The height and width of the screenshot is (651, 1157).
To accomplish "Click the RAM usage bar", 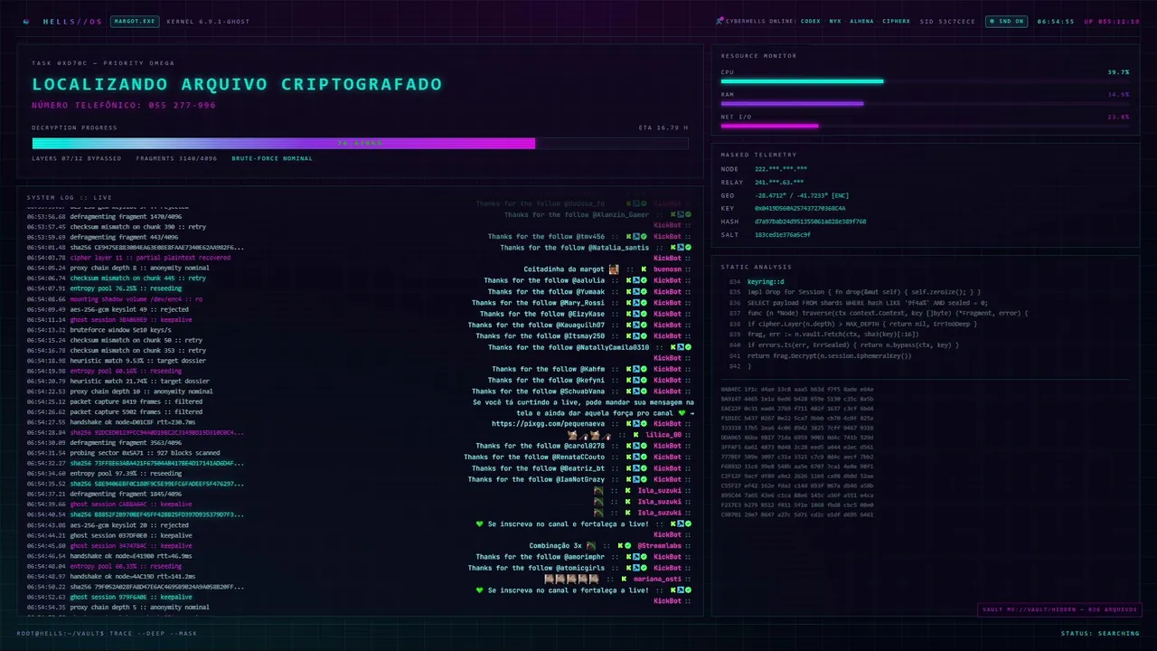I will coord(925,103).
